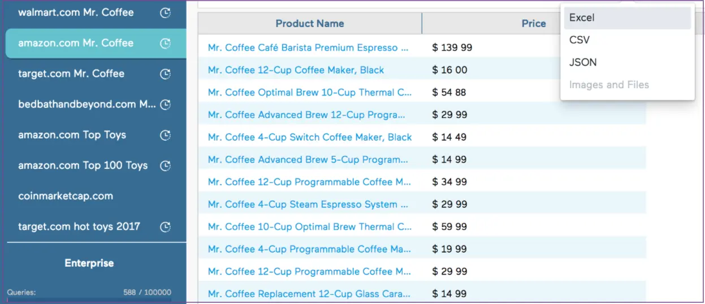Viewport: 705px width, 304px height.
Task: Select CSV export format
Action: [579, 40]
